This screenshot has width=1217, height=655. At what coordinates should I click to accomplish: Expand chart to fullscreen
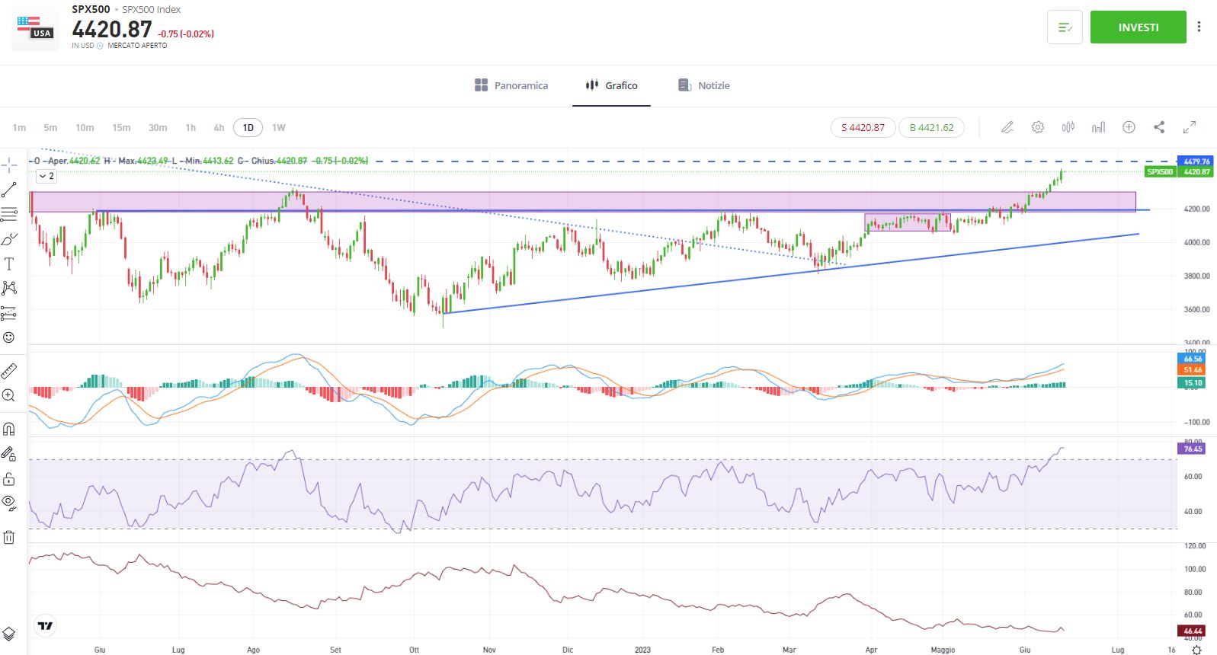pyautogui.click(x=1190, y=127)
